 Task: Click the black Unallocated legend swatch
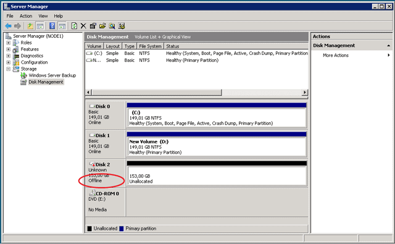tap(89, 229)
